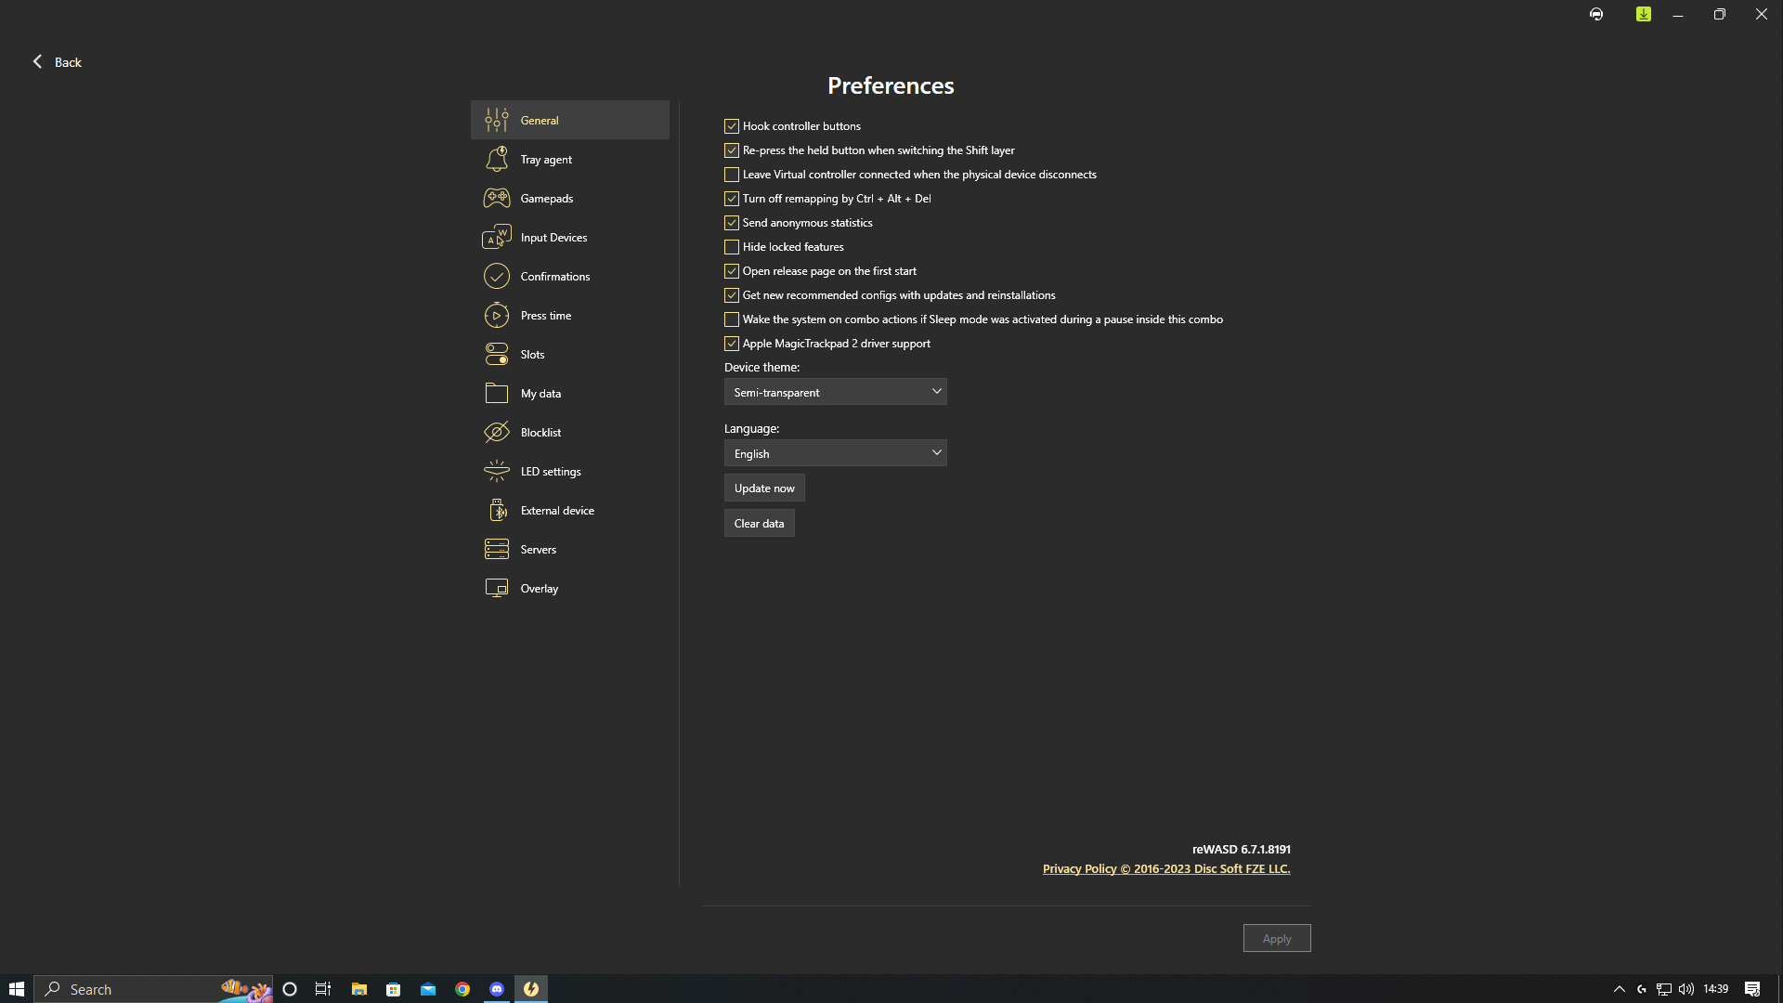
Task: Click the Update now button
Action: tap(763, 488)
